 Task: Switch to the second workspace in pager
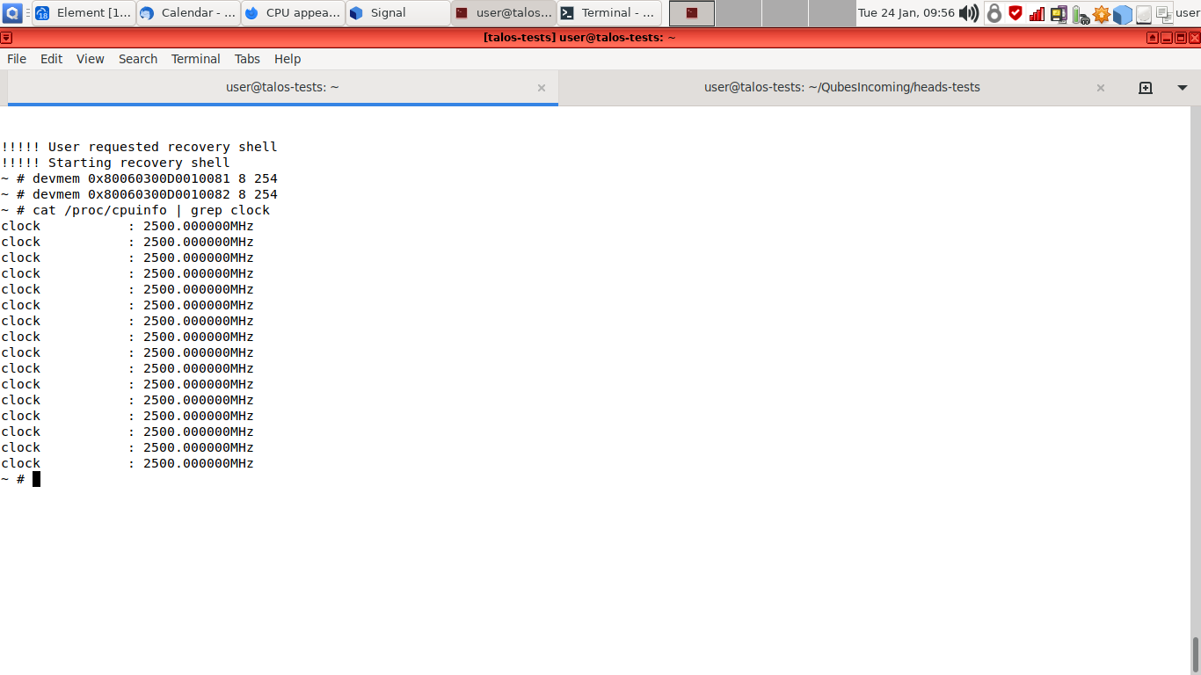pyautogui.click(x=739, y=13)
